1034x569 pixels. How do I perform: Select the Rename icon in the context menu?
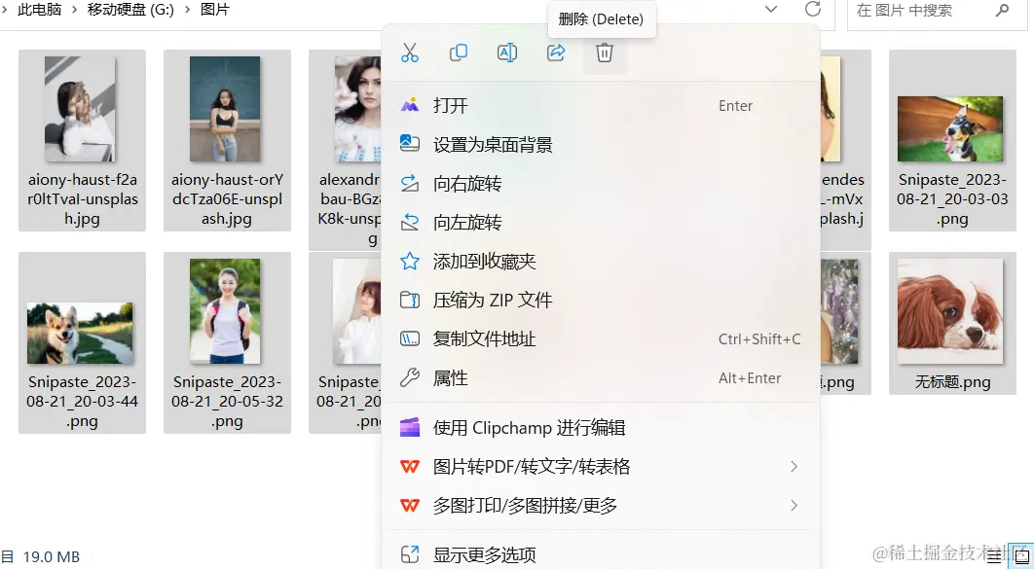pyautogui.click(x=507, y=53)
